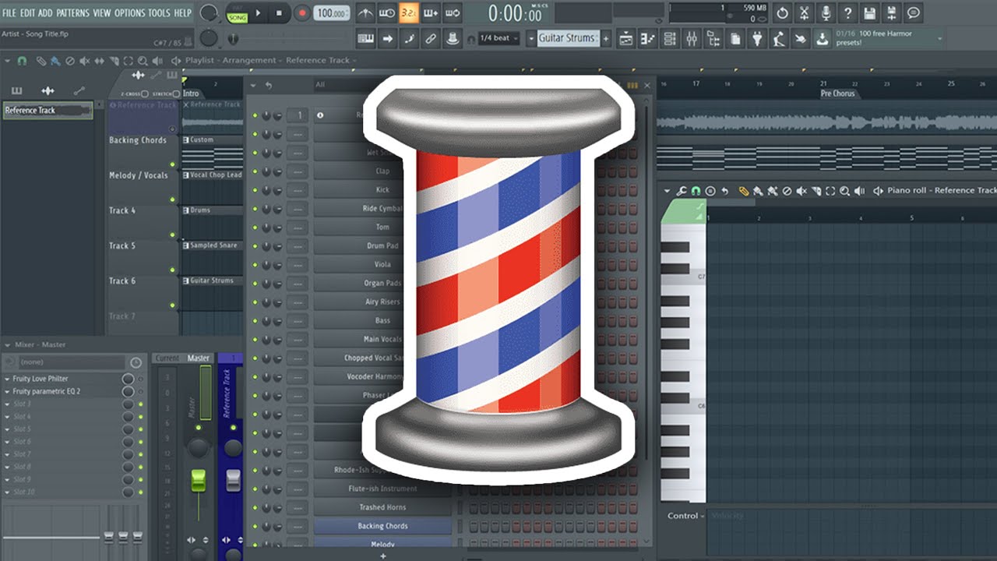Viewport: 997px width, 561px height.
Task: Toggle snap magnet in Piano roll toolbar
Action: pos(696,191)
